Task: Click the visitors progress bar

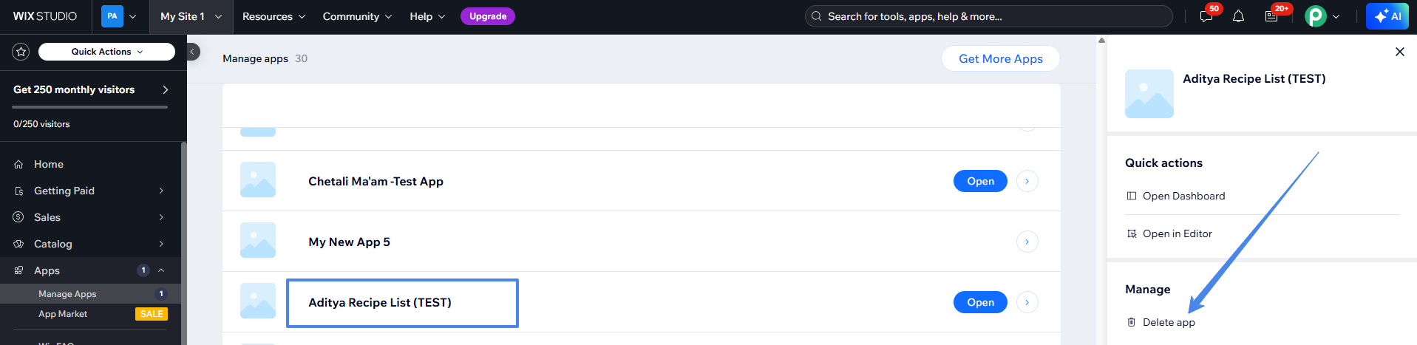Action: pos(89,107)
